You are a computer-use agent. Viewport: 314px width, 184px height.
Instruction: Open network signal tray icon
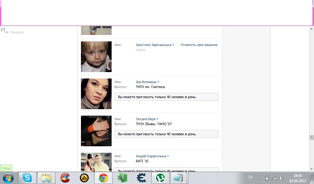coord(274,178)
